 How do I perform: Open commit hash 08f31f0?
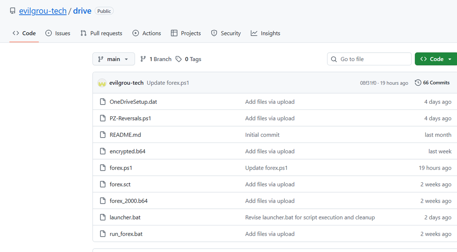(x=368, y=83)
